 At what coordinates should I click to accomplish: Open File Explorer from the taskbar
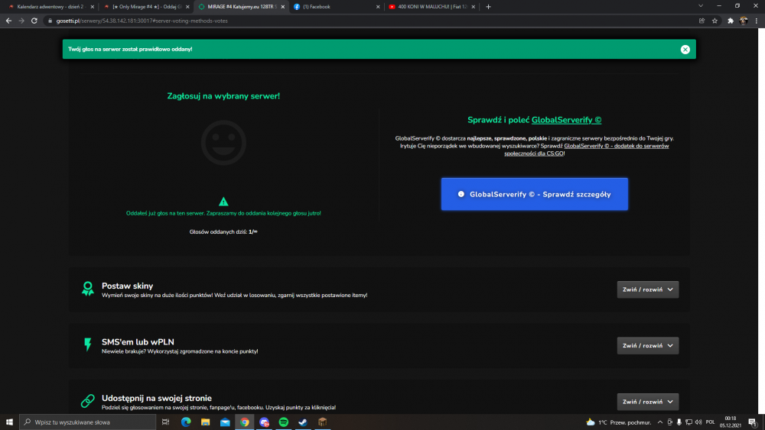tap(205, 422)
